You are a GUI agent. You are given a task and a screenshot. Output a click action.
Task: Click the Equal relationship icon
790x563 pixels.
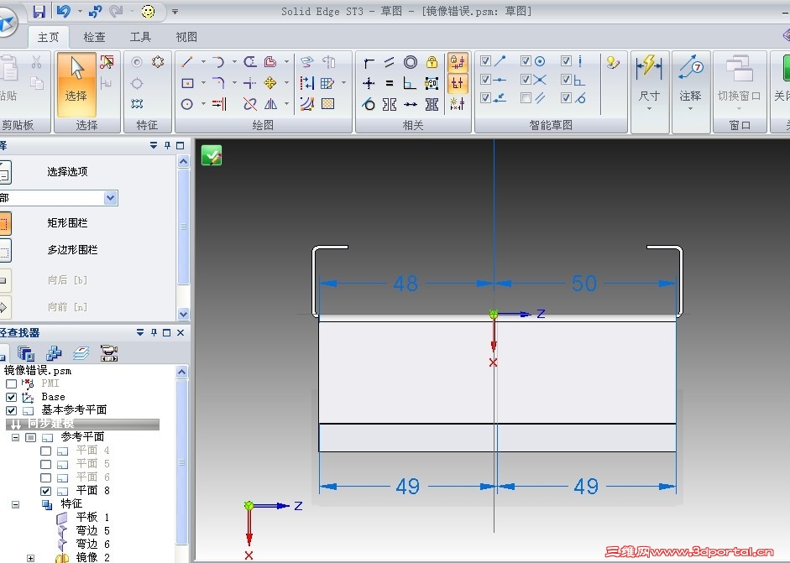pyautogui.click(x=390, y=83)
